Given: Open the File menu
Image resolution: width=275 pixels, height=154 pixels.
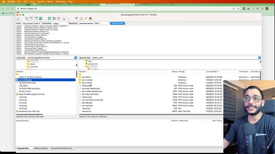Looking at the screenshot, I should coord(19,2).
